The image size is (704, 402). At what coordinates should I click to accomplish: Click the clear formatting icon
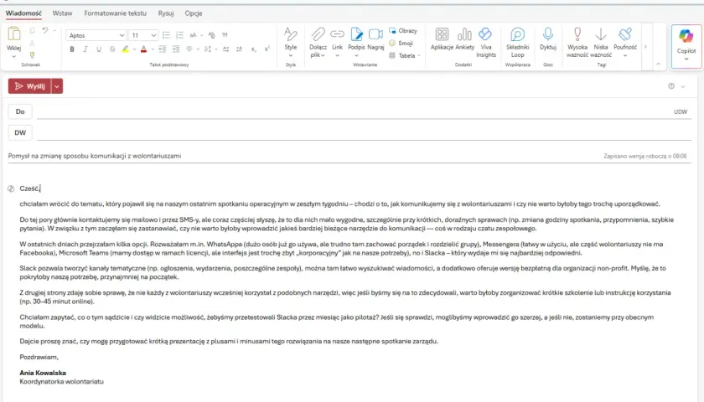click(211, 35)
